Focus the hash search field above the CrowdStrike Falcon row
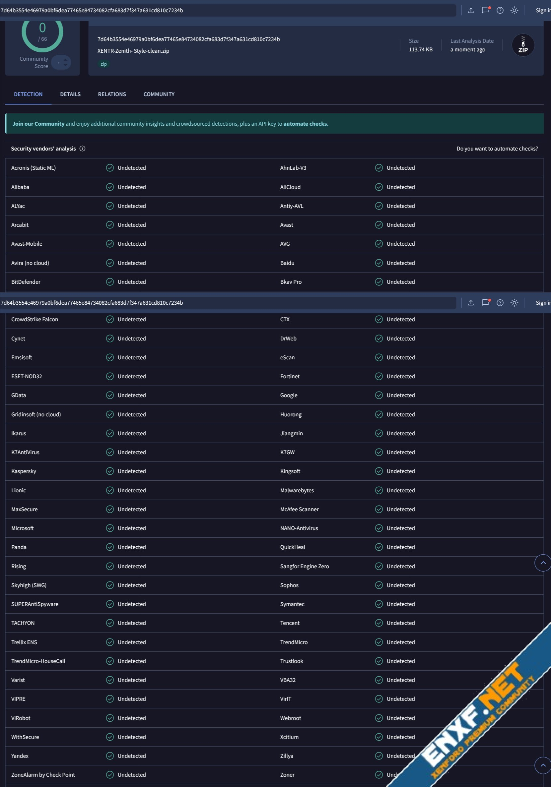 click(228, 303)
